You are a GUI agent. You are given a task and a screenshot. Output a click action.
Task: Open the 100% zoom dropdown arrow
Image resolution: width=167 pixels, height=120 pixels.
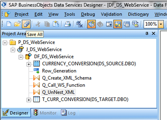point(161,24)
